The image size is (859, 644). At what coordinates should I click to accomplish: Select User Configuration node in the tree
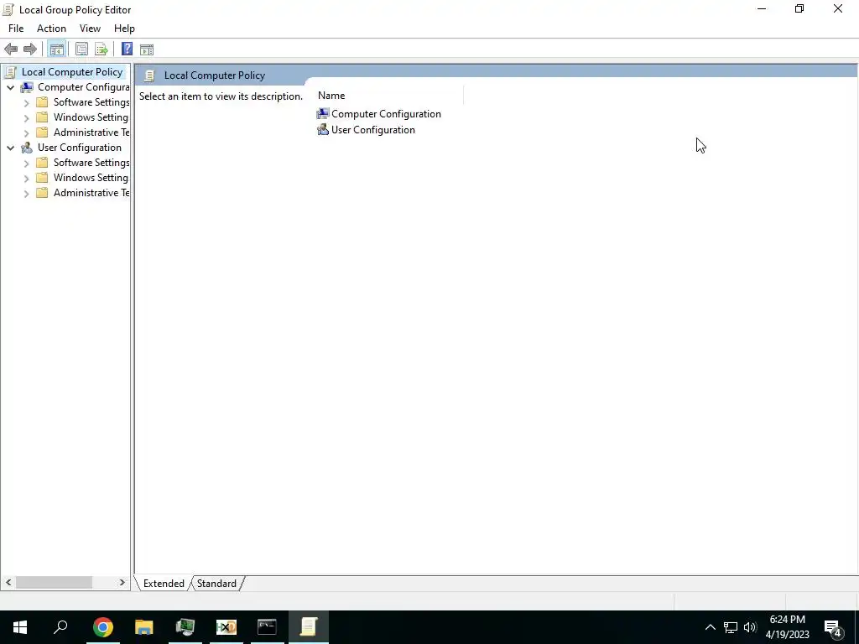click(80, 148)
